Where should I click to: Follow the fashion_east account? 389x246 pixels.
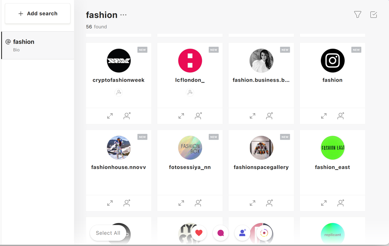(x=341, y=203)
